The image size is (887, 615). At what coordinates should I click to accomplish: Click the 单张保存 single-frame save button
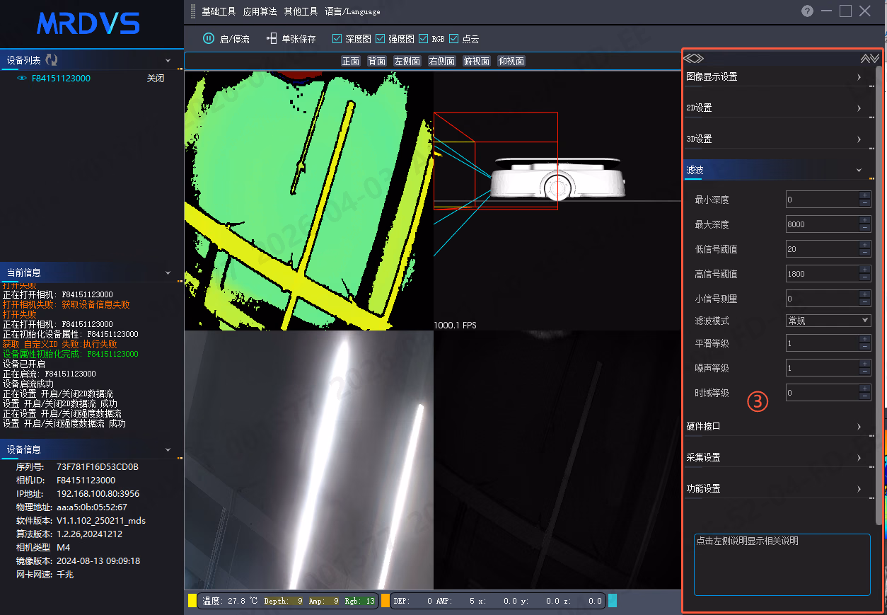291,39
